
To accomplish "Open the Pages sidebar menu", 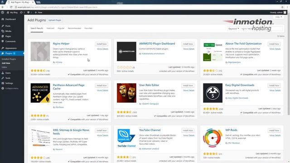I will 8,36.
